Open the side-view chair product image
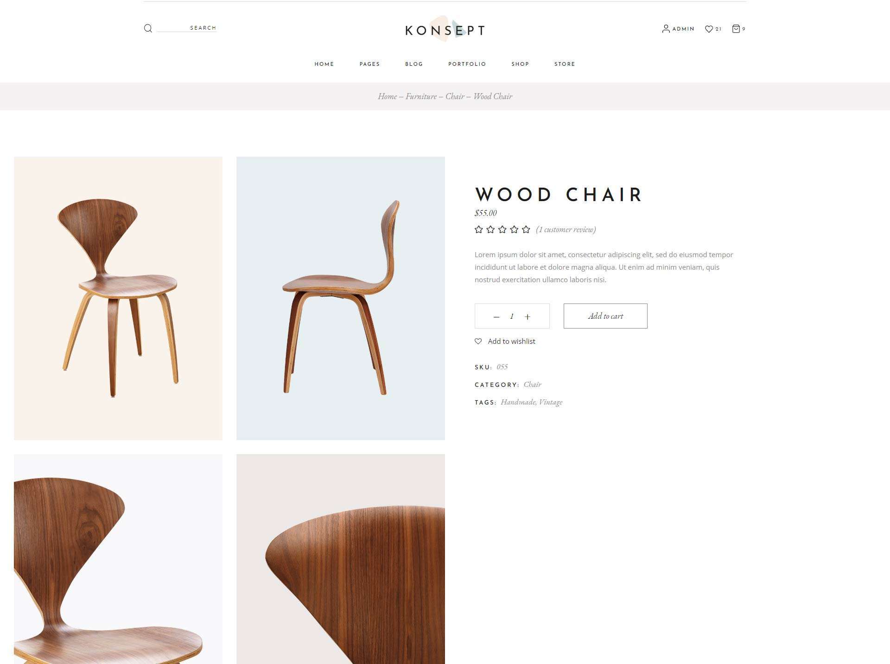 (x=341, y=298)
